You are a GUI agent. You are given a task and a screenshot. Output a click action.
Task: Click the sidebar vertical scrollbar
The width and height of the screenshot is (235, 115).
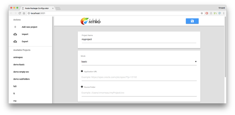[x=53, y=60]
